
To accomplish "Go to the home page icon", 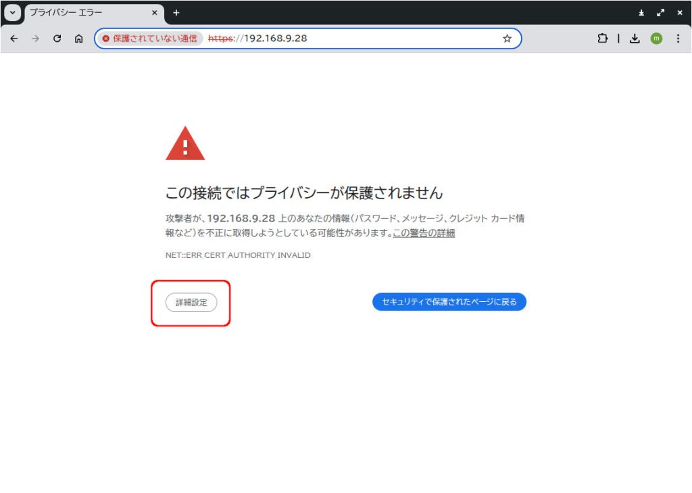I will tap(79, 38).
